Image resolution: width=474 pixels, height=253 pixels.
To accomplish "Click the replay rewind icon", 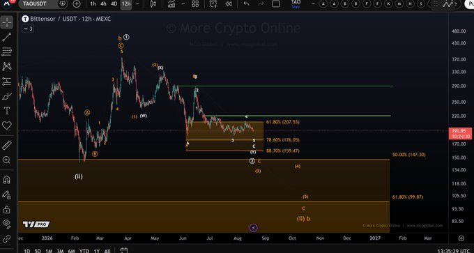I will 229,4.
